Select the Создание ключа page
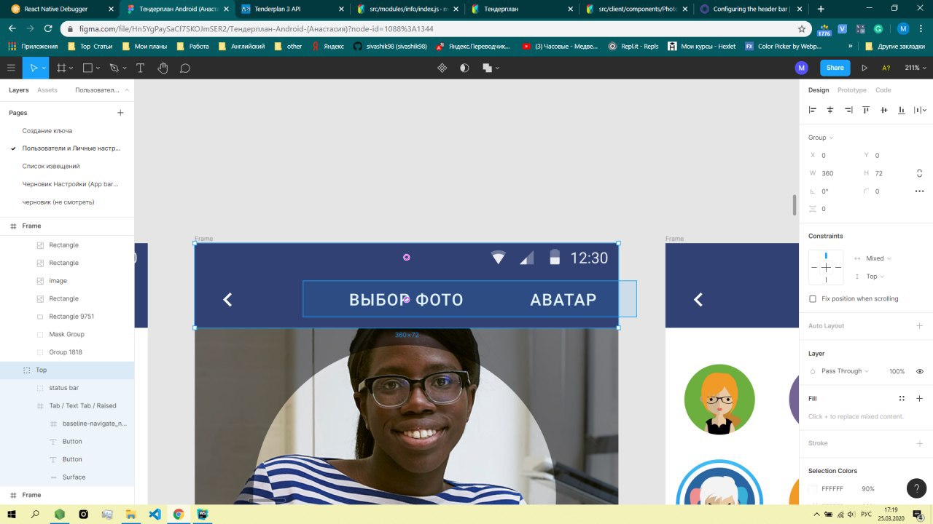This screenshot has height=524, width=933. 47,130
